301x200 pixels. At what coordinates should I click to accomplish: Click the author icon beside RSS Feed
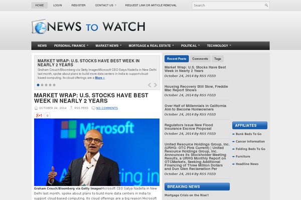click(71, 108)
